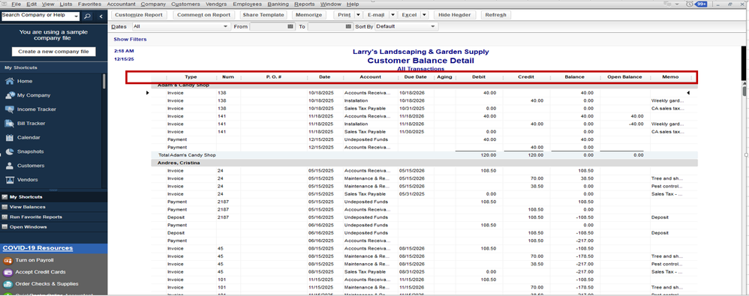Click Deposit 2187 row dated 05/16/2025

[x=424, y=217]
